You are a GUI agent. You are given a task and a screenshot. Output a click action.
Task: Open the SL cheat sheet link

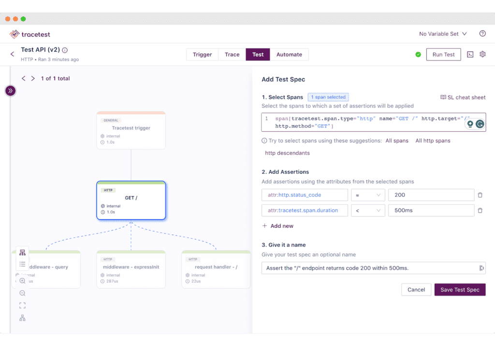pyautogui.click(x=463, y=97)
